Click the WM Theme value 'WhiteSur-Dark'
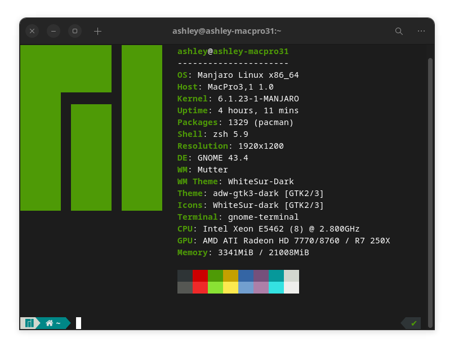Image resolution: width=454 pixels, height=351 pixels. [261, 181]
